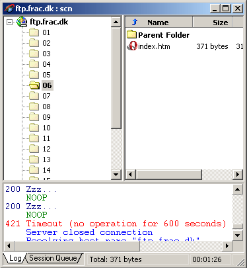This screenshot has height=268, width=247.
Task: Collapse the ftp.frac.dk tree root
Action: [9, 22]
